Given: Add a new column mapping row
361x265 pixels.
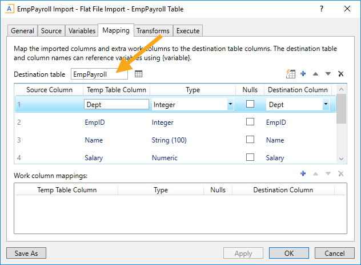Looking at the screenshot, I should [303, 74].
